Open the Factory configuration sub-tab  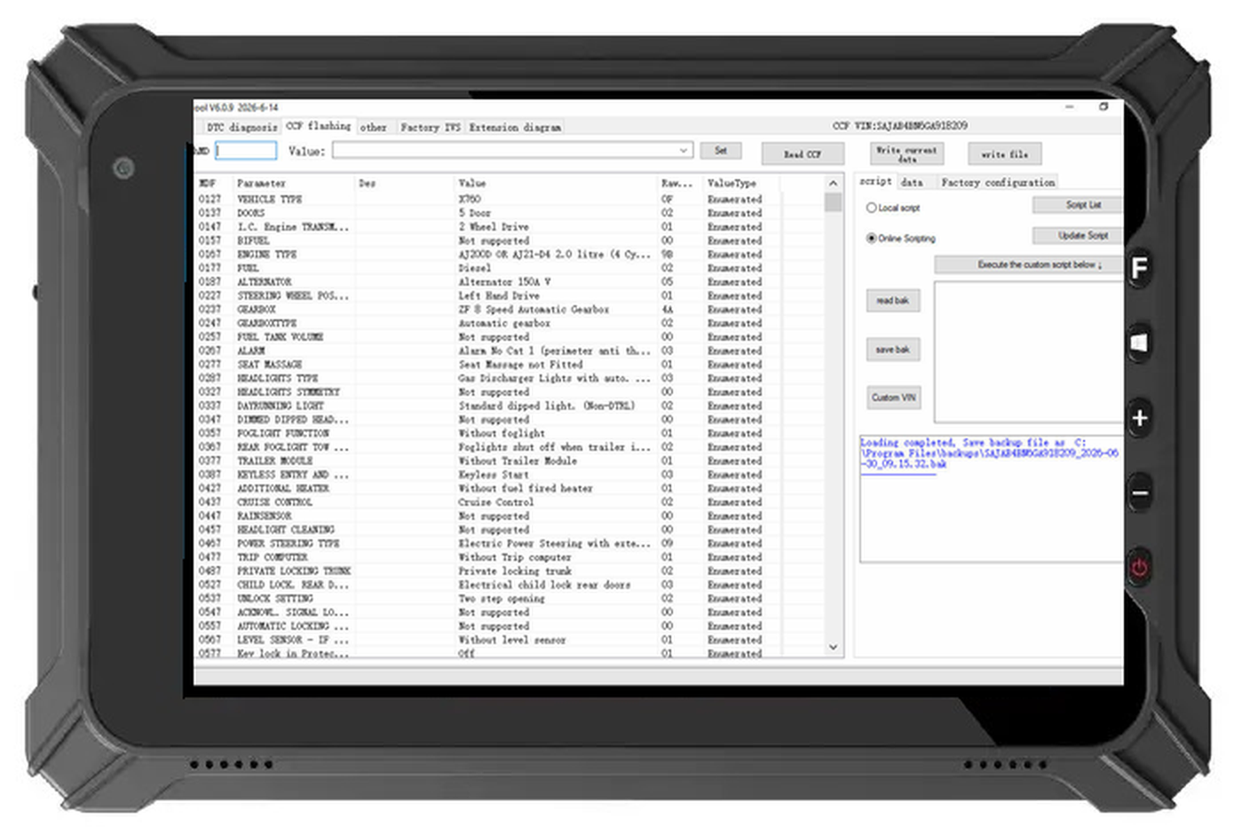(x=998, y=182)
